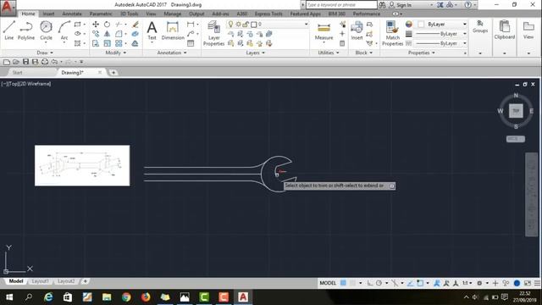Viewport: 542px width, 305px height.
Task: Click the Plot print icon in quick access toolbar
Action: [x=45, y=62]
